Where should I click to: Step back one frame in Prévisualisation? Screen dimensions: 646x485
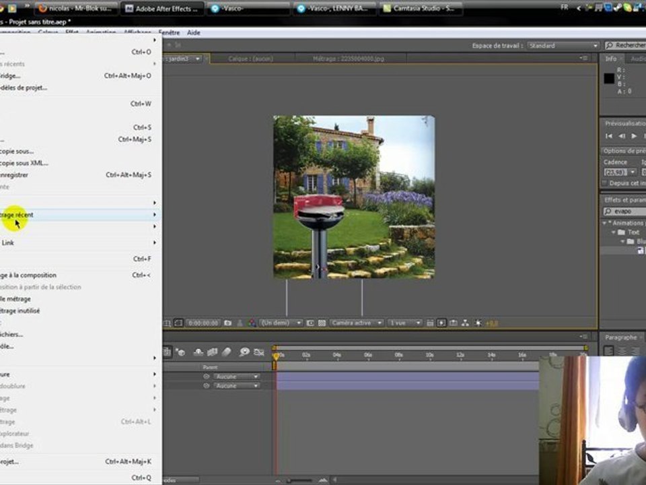(x=622, y=136)
